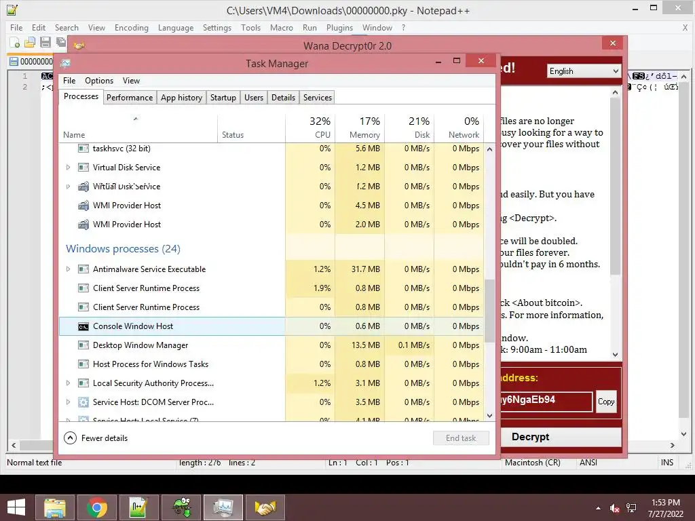Open Task Manager View menu
Viewport: 695px width, 521px height.
coord(131,81)
